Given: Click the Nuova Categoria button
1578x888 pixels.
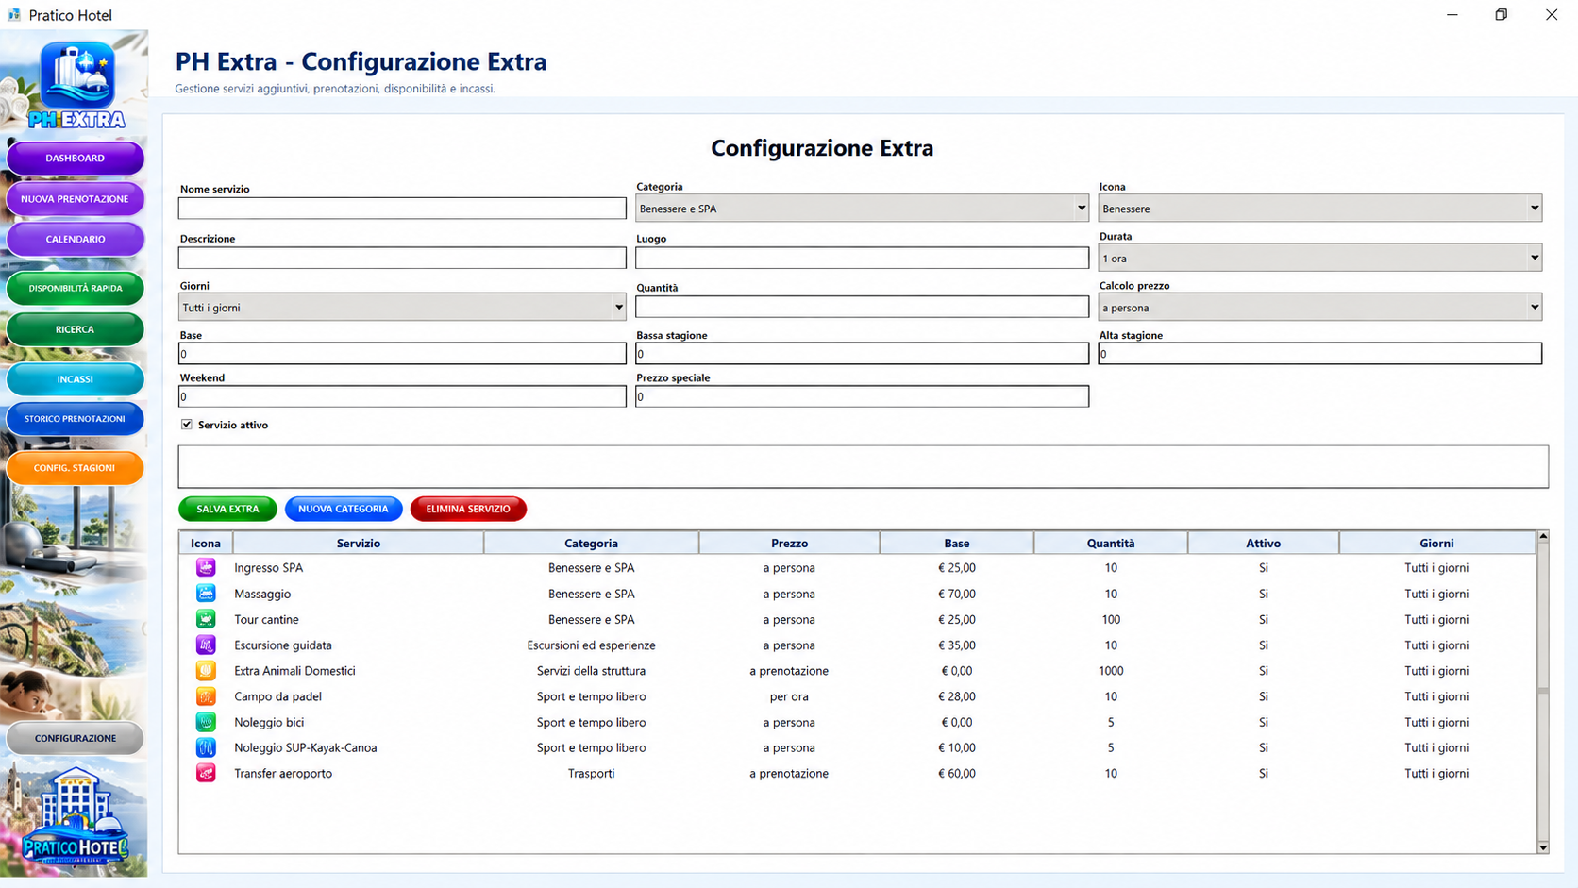Looking at the screenshot, I should pos(344,509).
